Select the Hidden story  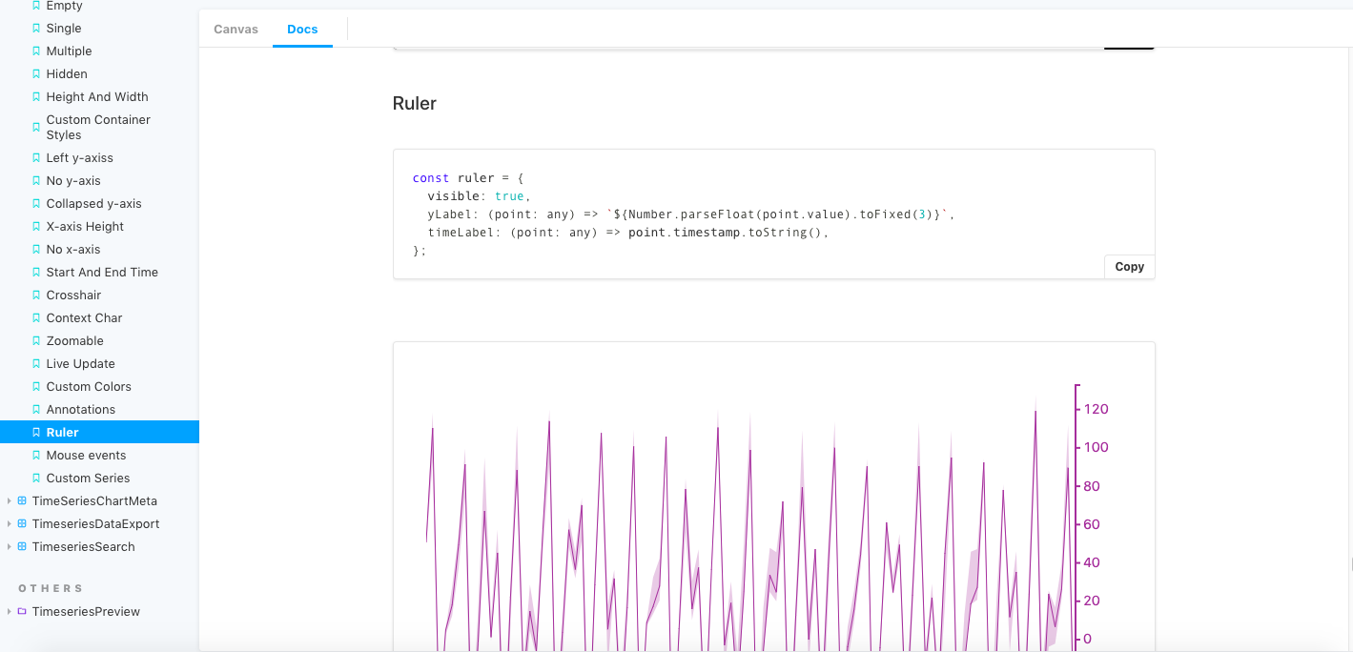[66, 73]
